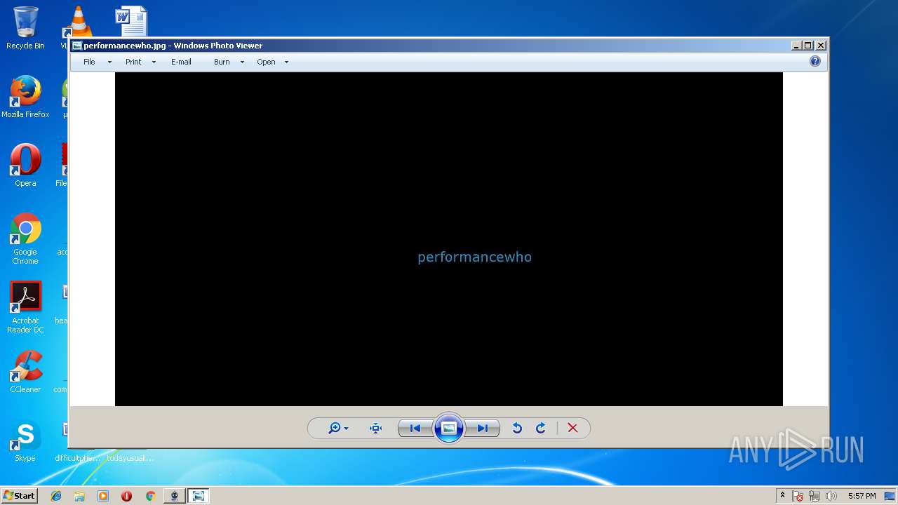Click the Show desktop button
This screenshot has width=898, height=505.
coord(890,496)
